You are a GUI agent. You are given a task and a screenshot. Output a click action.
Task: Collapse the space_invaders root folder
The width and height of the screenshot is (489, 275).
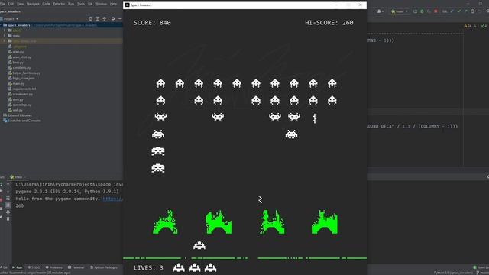2,25
